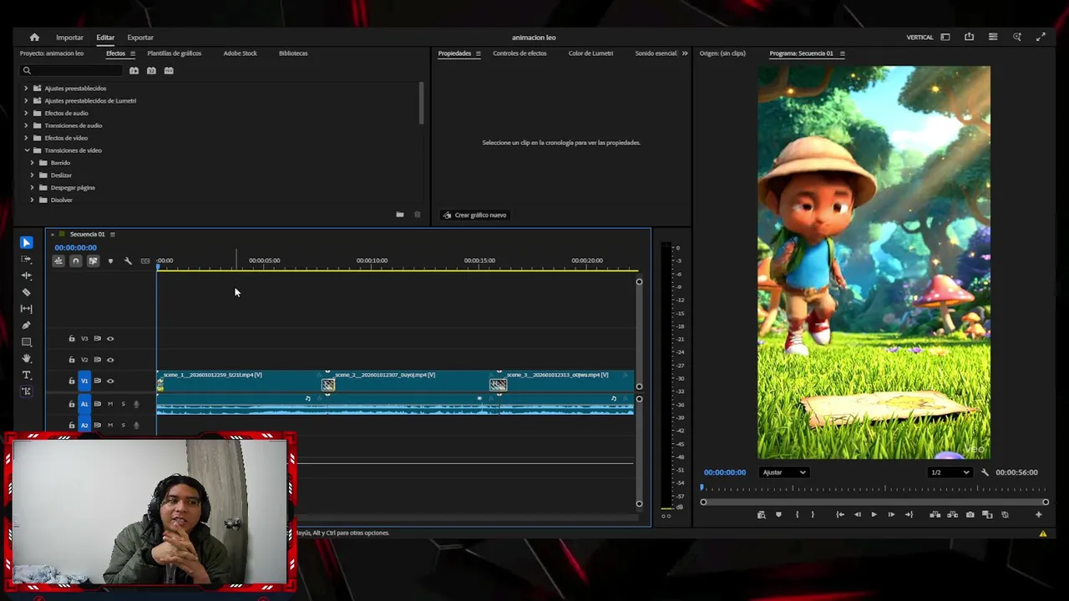Open the Bibliotecas tab

pyautogui.click(x=293, y=53)
